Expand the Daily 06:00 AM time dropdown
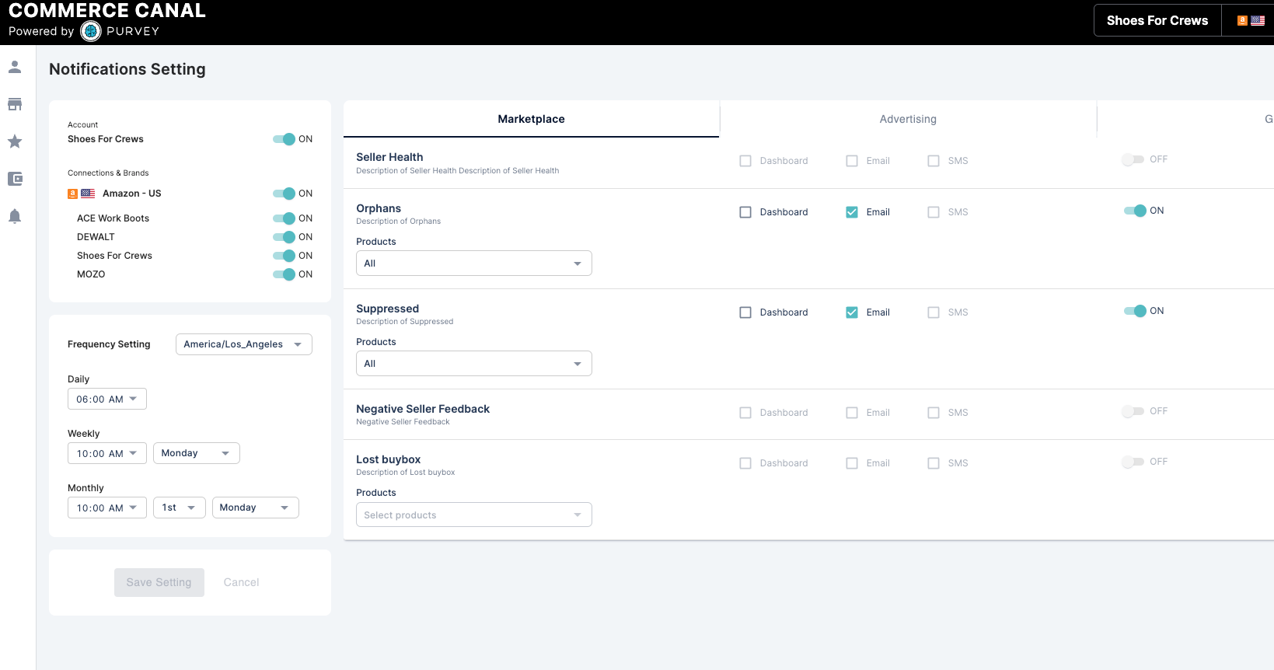This screenshot has height=670, width=1274. [106, 399]
